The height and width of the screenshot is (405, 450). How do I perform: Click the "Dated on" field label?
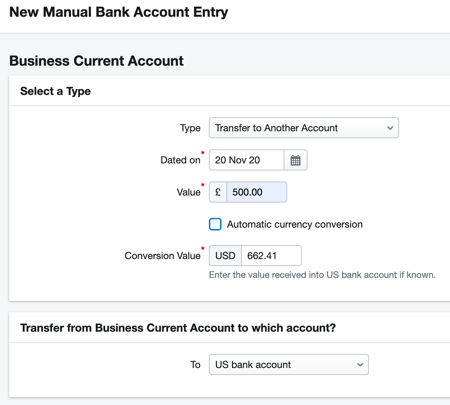180,160
